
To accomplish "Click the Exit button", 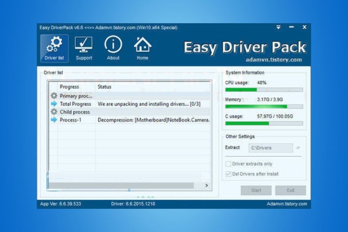I will click(291, 190).
